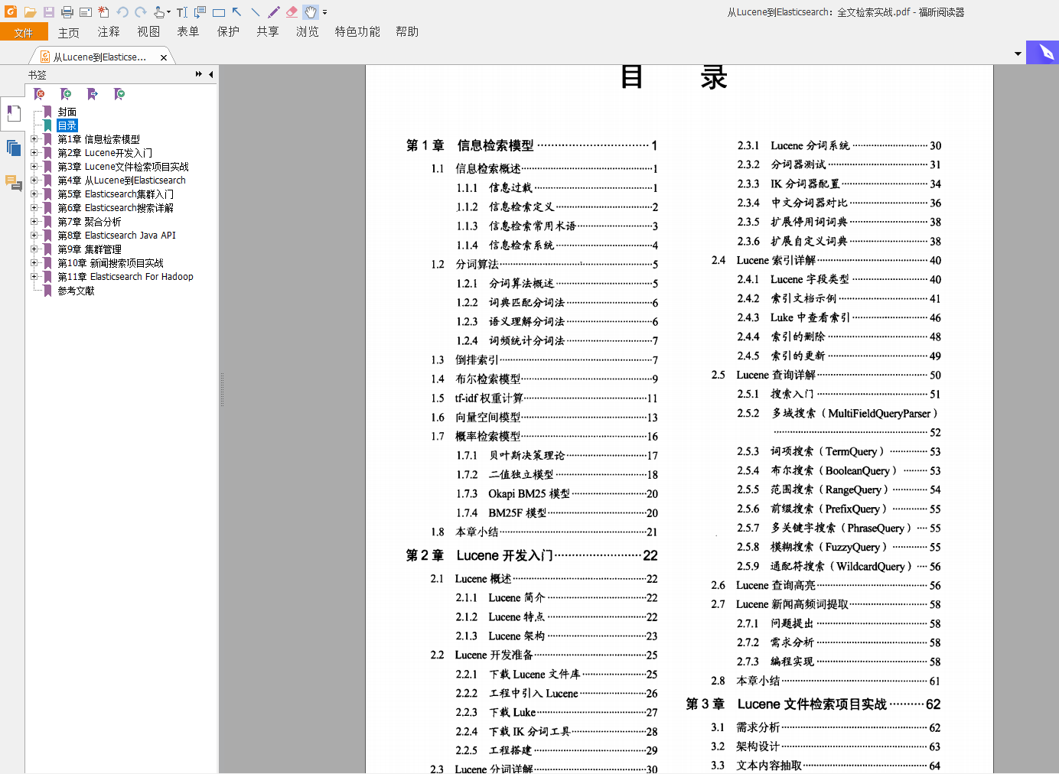Click the Print icon in quick toolbar
The image size is (1059, 774).
[67, 12]
